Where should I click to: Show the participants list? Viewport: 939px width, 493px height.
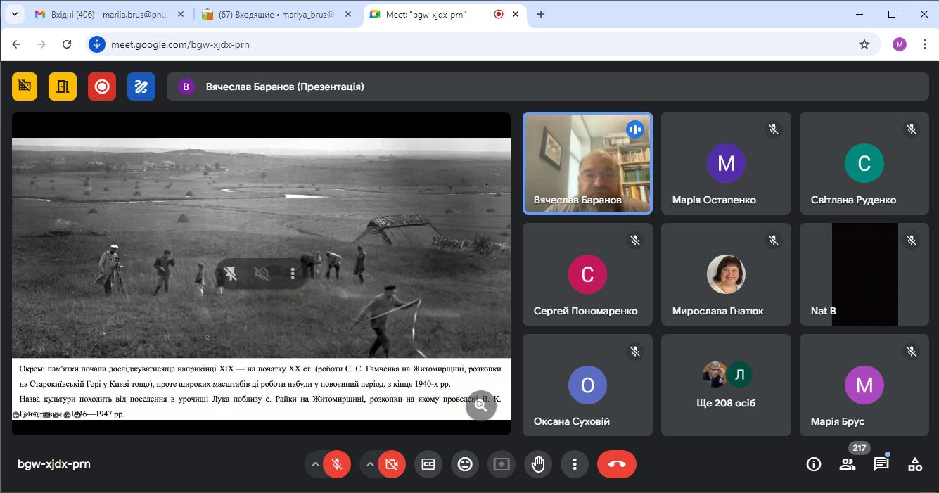(848, 464)
